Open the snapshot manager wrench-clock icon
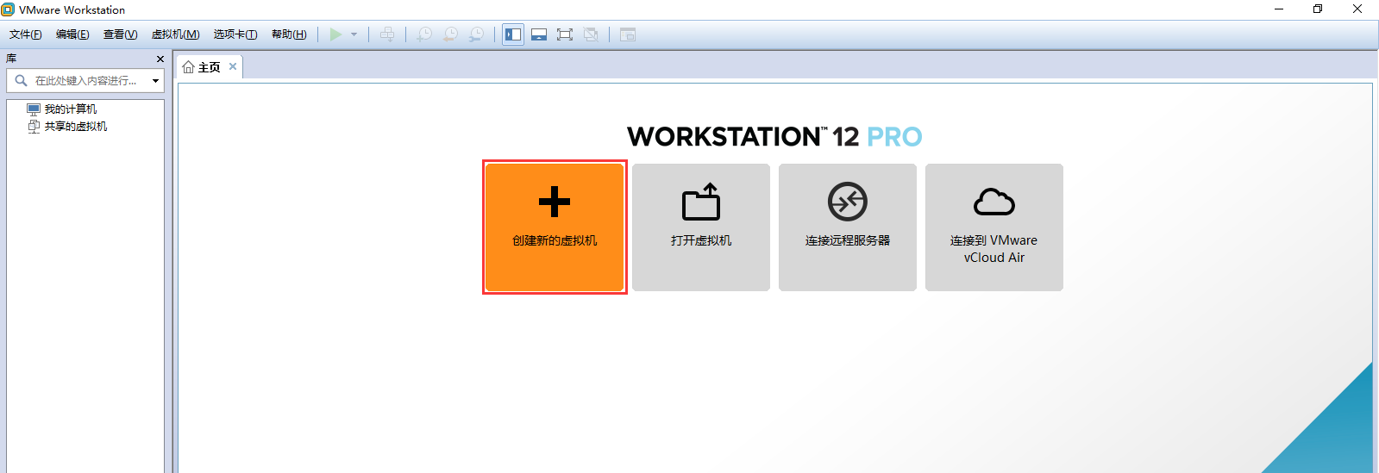 point(476,34)
